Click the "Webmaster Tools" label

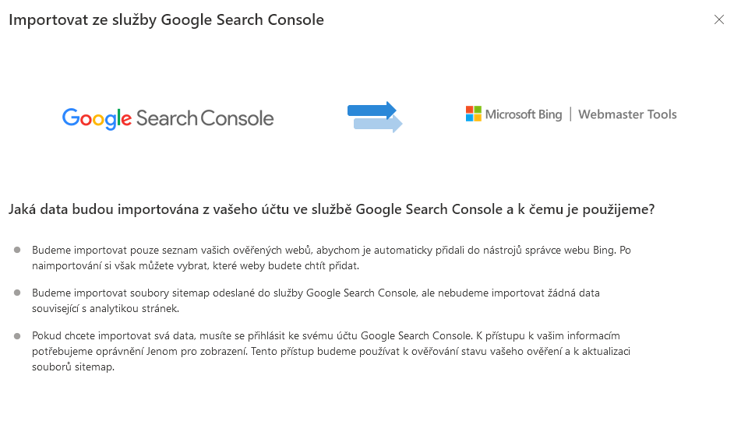click(627, 114)
